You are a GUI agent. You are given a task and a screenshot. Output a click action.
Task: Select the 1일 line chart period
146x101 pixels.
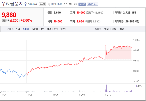[x=18, y=29]
